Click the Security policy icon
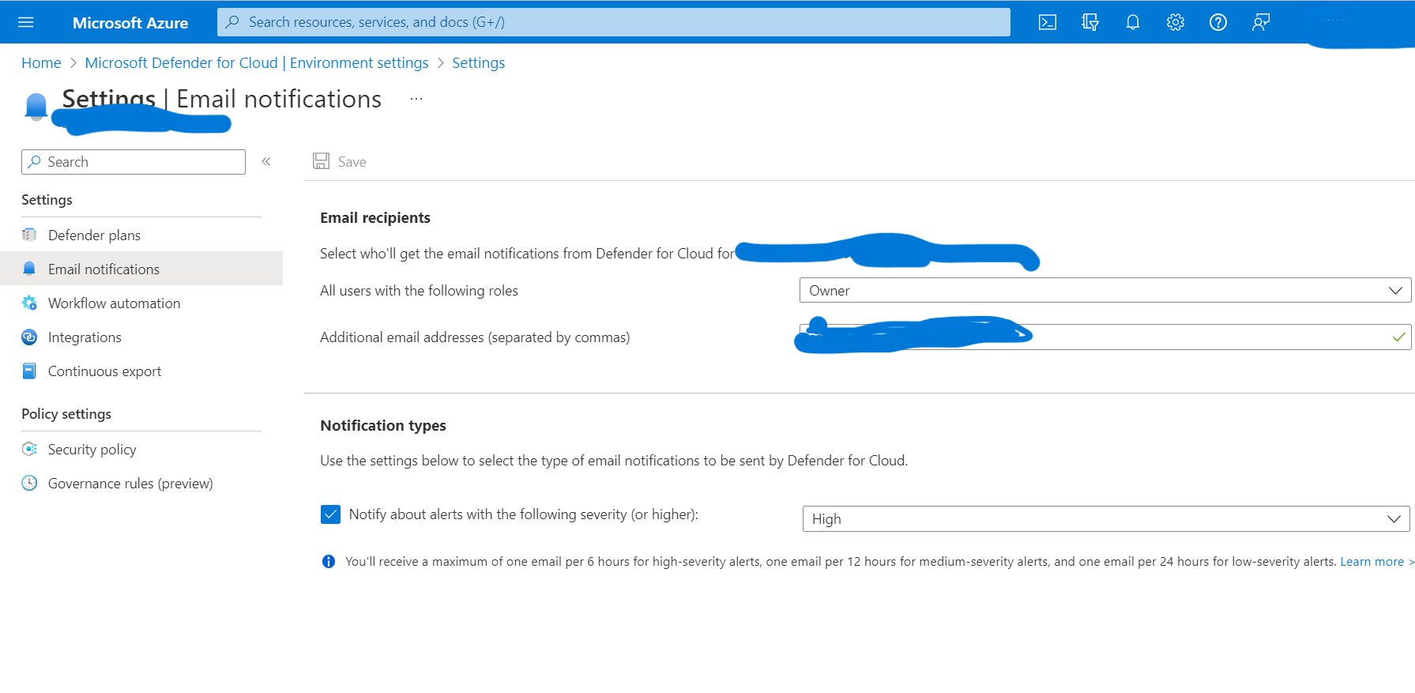This screenshot has width=1415, height=693. [29, 449]
